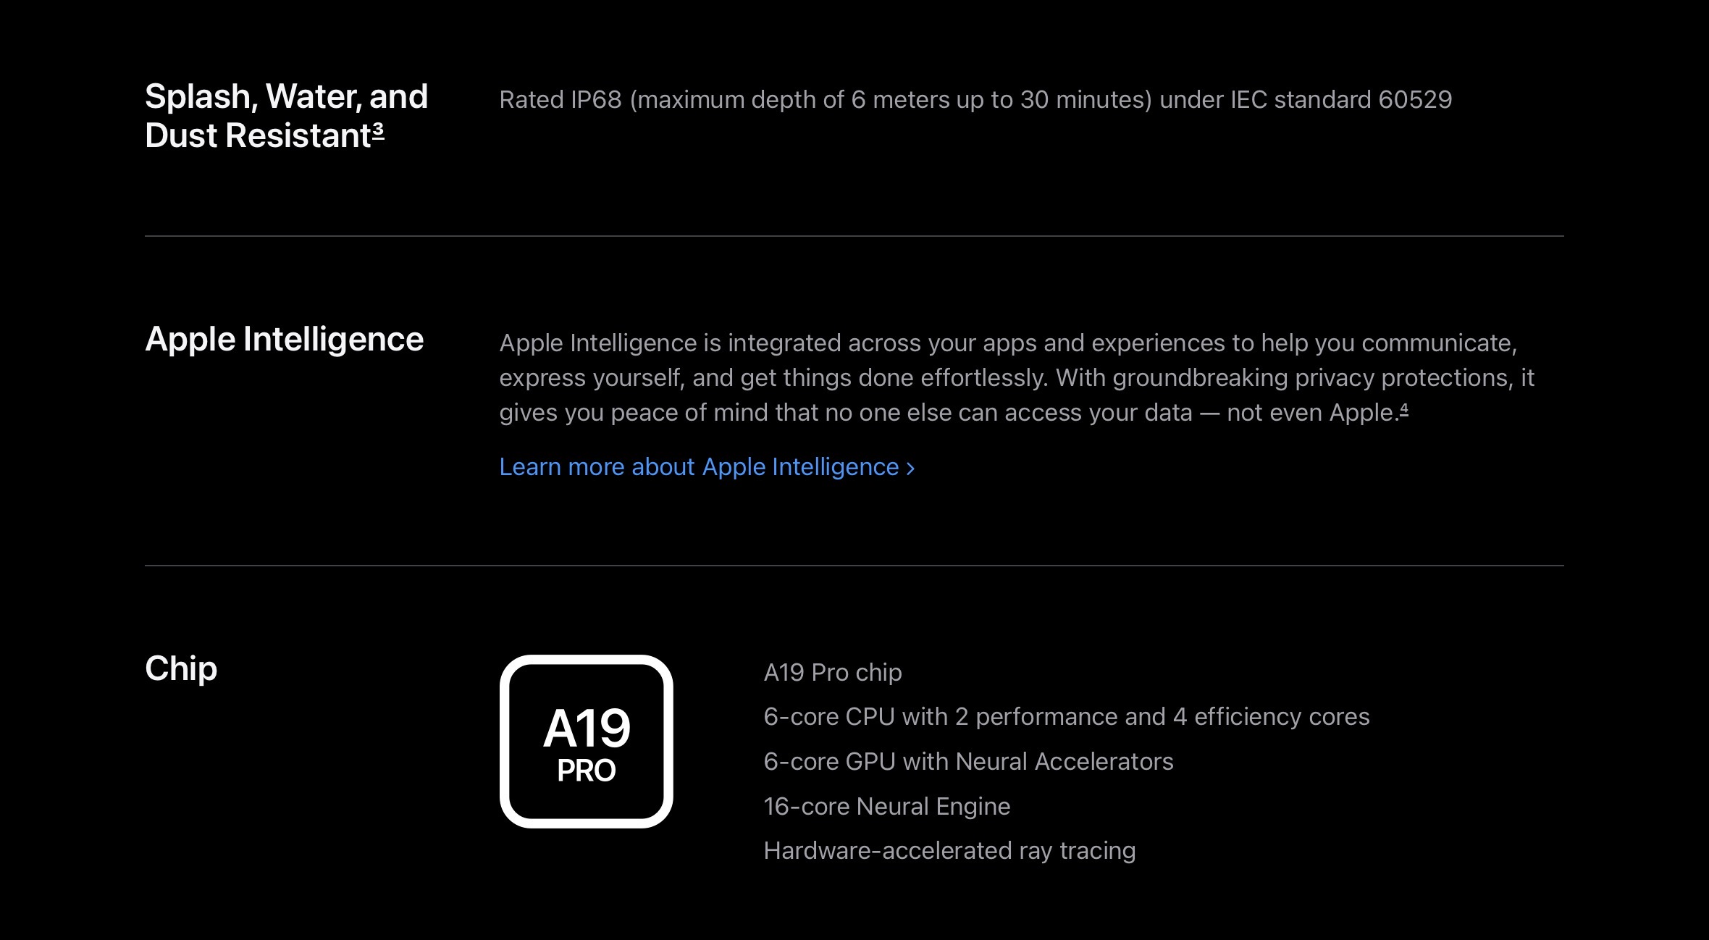Click the divider line below the Splash section
This screenshot has width=1709, height=940.
pyautogui.click(x=854, y=236)
